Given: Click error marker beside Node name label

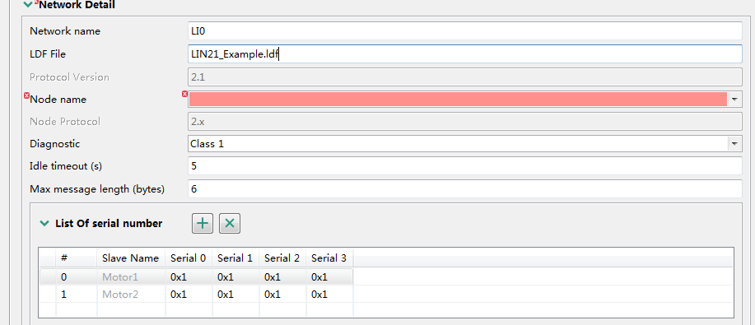Looking at the screenshot, I should (26, 96).
